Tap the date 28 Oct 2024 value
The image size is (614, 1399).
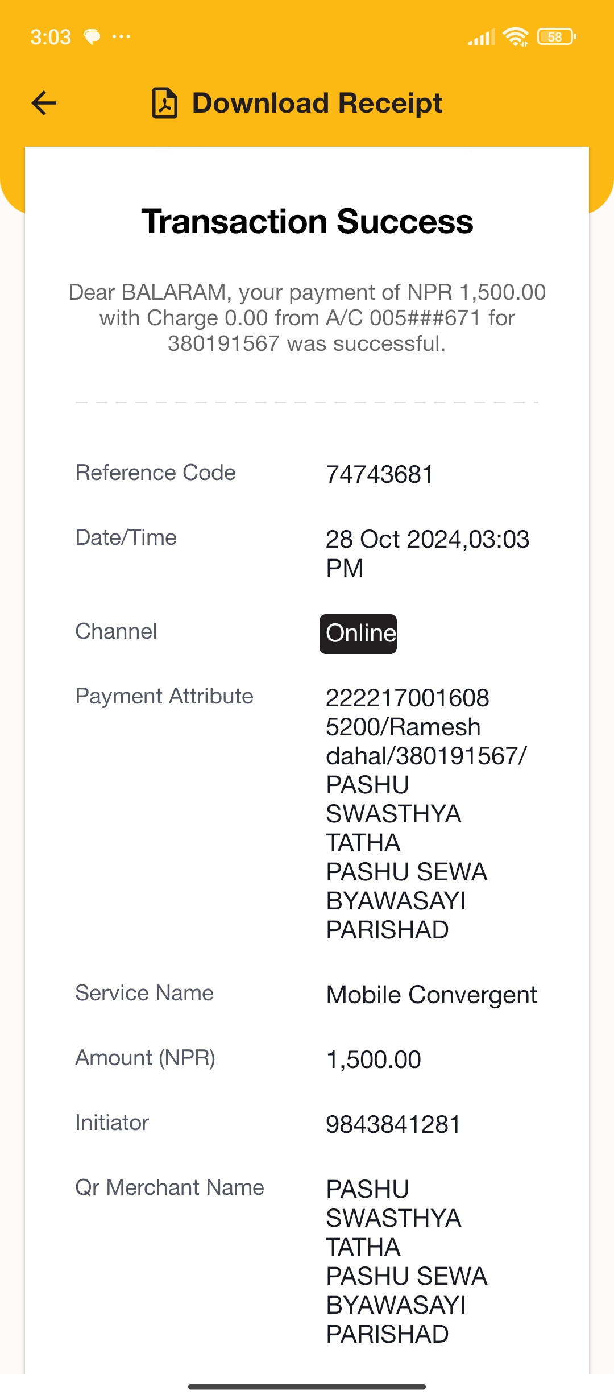click(428, 553)
